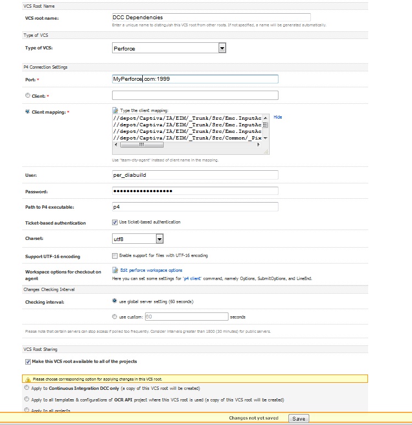This screenshot has height=425, width=412.
Task: Open Edit perforce workspace options link
Action: (x=152, y=270)
